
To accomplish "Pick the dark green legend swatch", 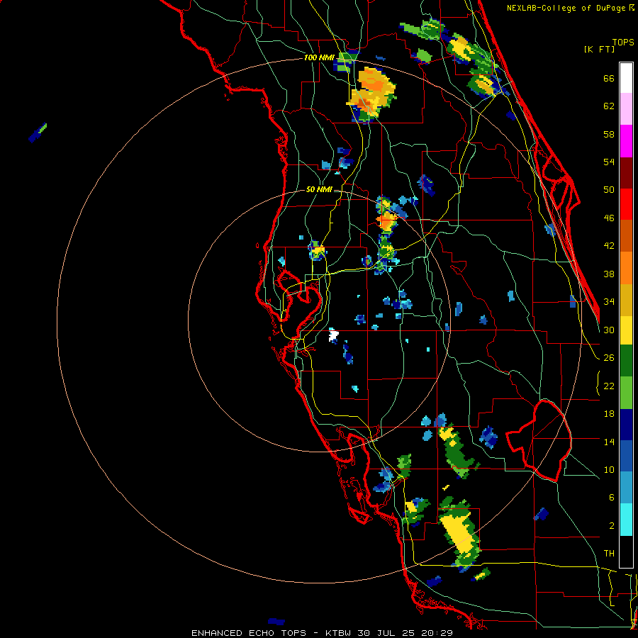I will (x=626, y=361).
